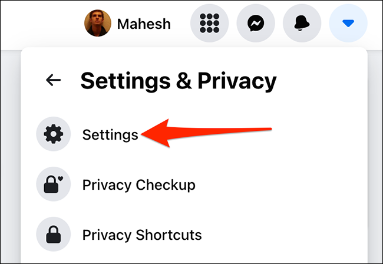
Task: Show notifications via the bell icon
Action: point(302,23)
